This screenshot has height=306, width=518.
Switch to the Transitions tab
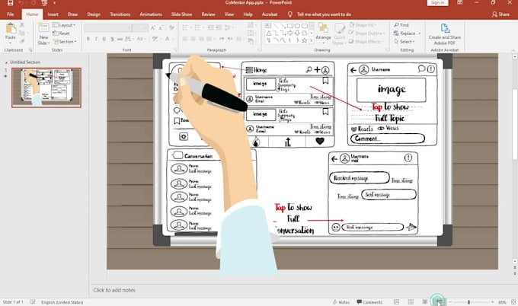pyautogui.click(x=120, y=14)
